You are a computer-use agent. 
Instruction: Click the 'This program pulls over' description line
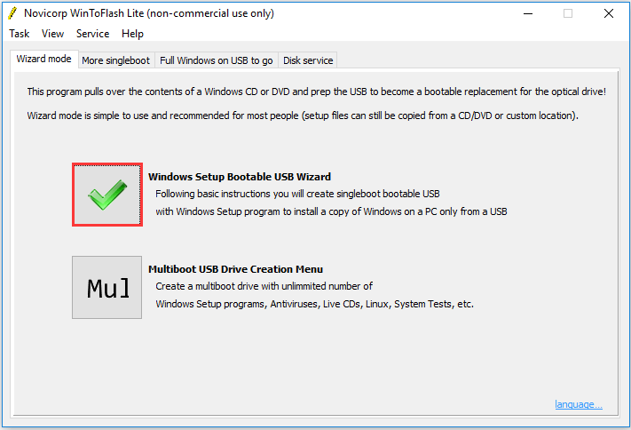[x=316, y=92]
